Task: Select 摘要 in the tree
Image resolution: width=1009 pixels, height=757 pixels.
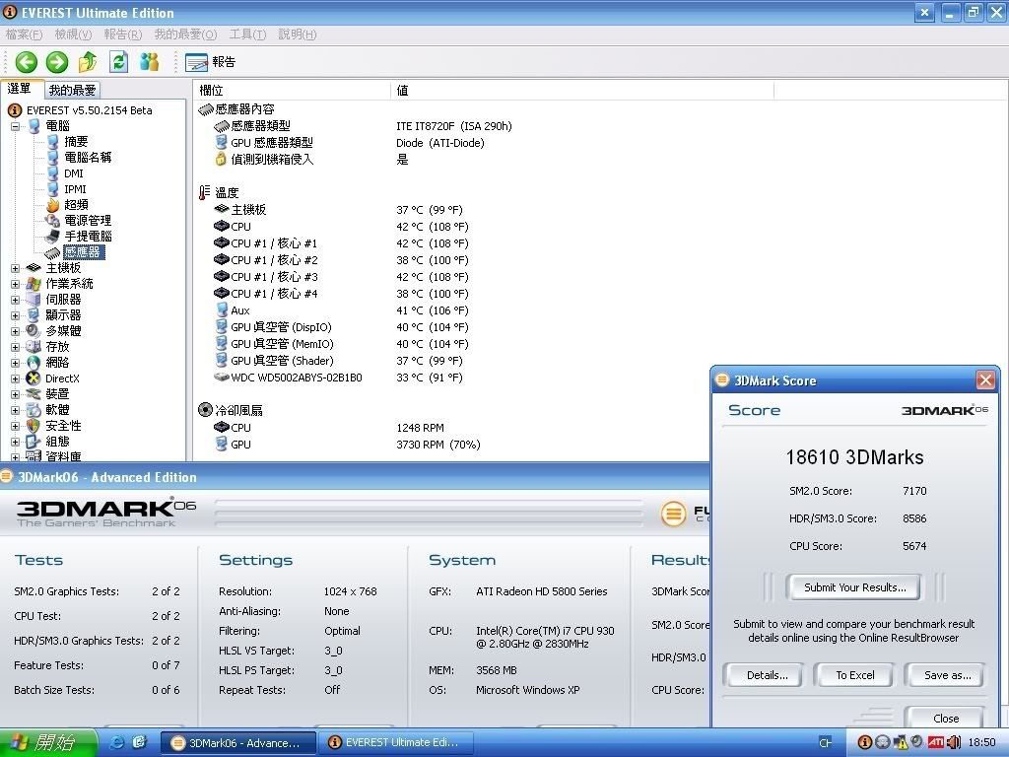Action: click(76, 142)
